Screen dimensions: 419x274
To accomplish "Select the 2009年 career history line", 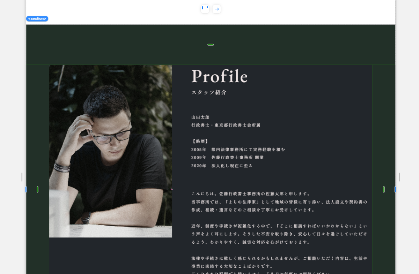I will pyautogui.click(x=228, y=158).
